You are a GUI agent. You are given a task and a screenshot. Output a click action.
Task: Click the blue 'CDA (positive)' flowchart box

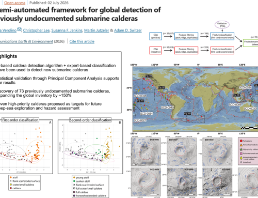point(156,36)
